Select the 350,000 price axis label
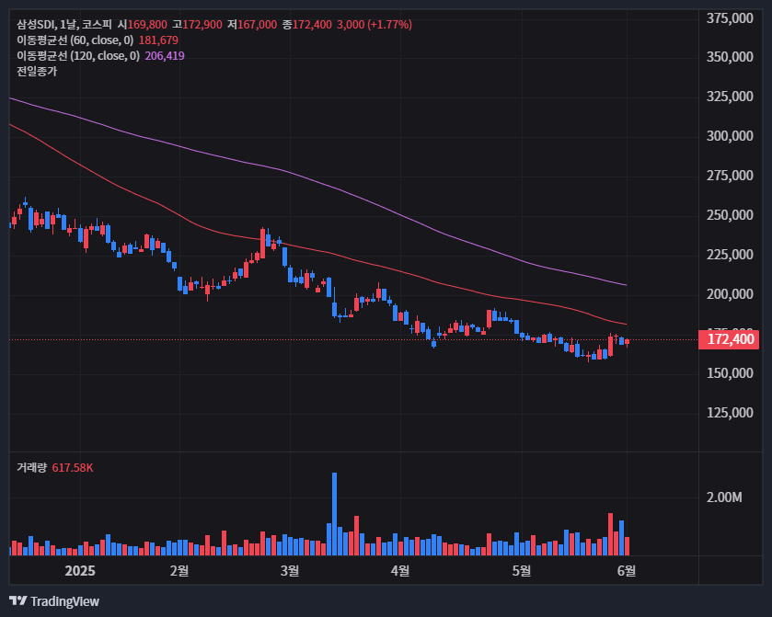The height and width of the screenshot is (617, 772). (x=730, y=57)
